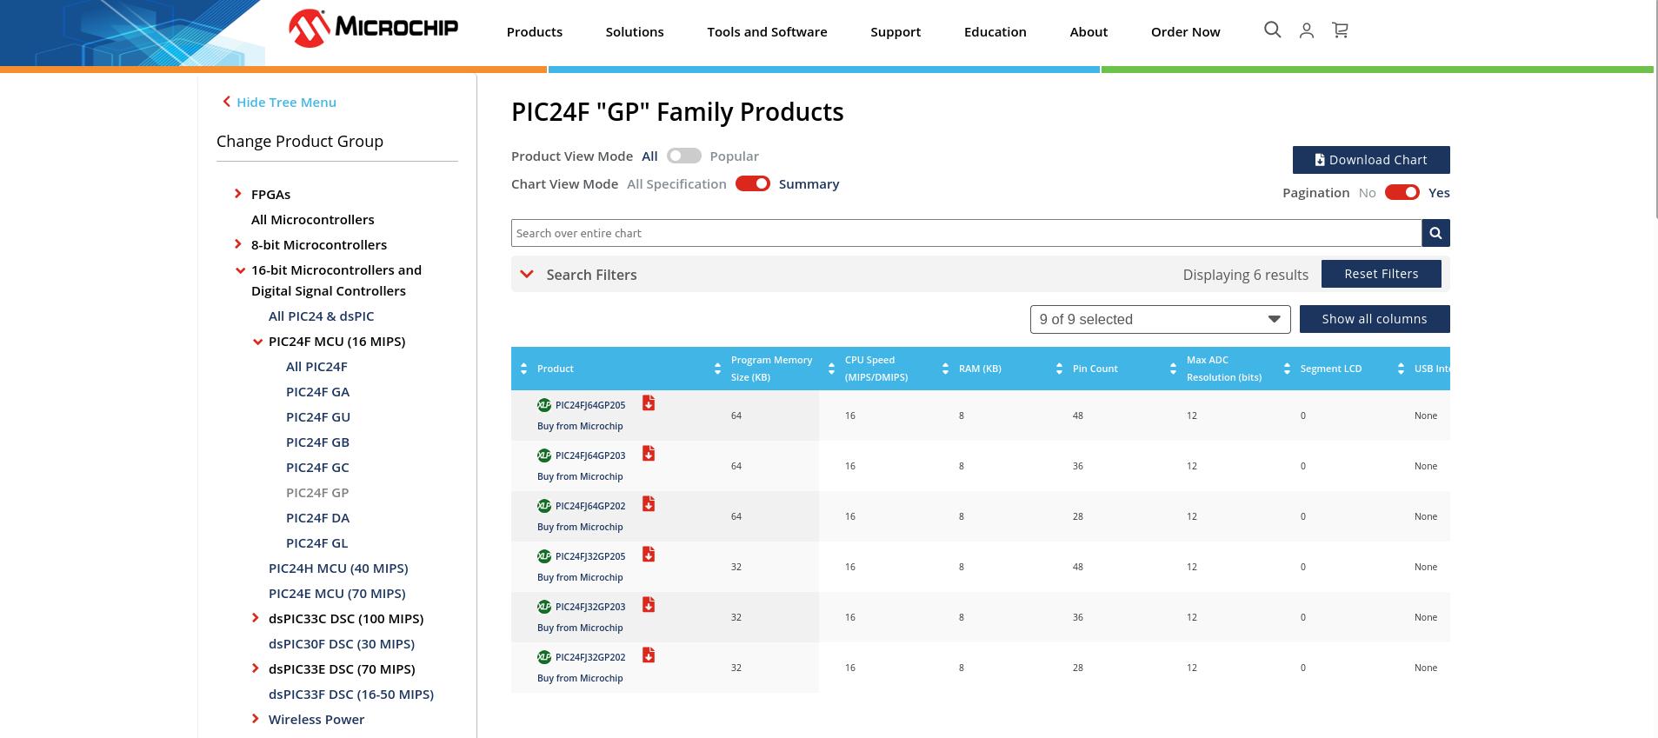This screenshot has height=738, width=1658.
Task: Expand dsPIC33E DSC (70 MIPS) node
Action: click(256, 668)
